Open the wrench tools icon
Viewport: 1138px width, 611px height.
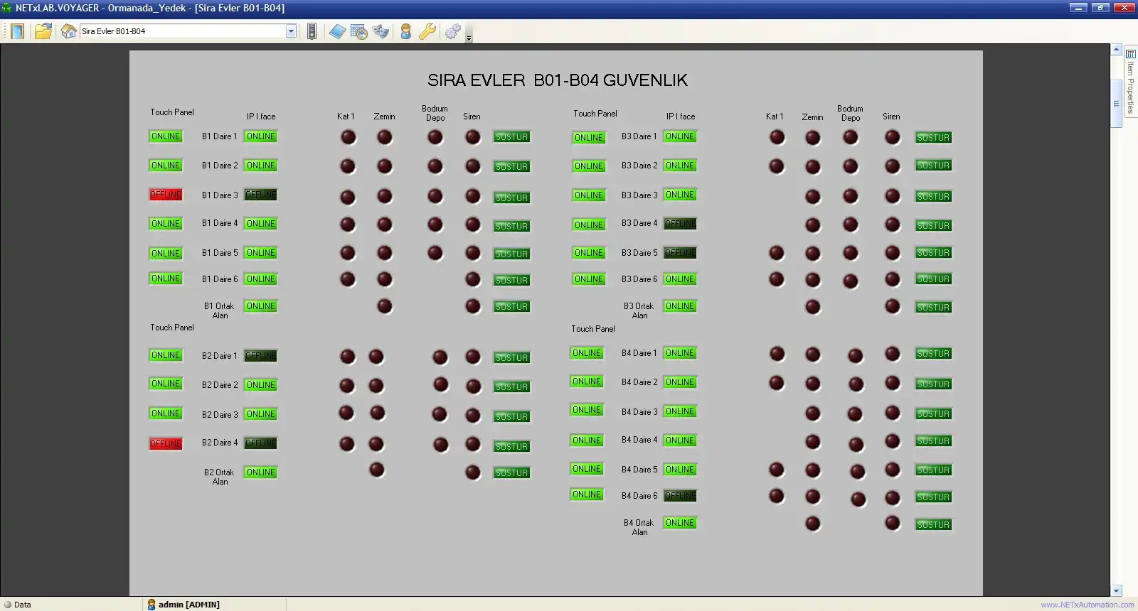pyautogui.click(x=427, y=31)
